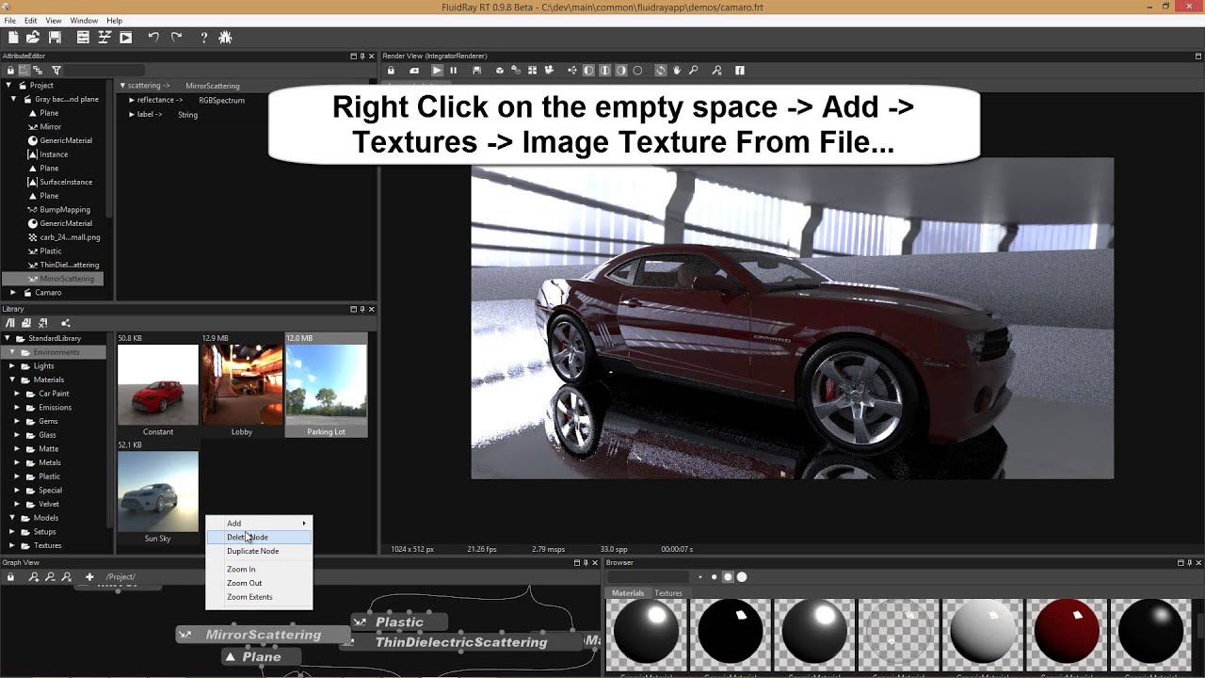Image resolution: width=1205 pixels, height=678 pixels.
Task: Start rendering with the Play button
Action: pos(437,71)
